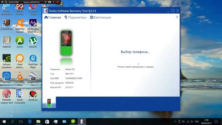Launch Microsoft Edge from taskbar
The image size is (222, 125).
click(30, 122)
